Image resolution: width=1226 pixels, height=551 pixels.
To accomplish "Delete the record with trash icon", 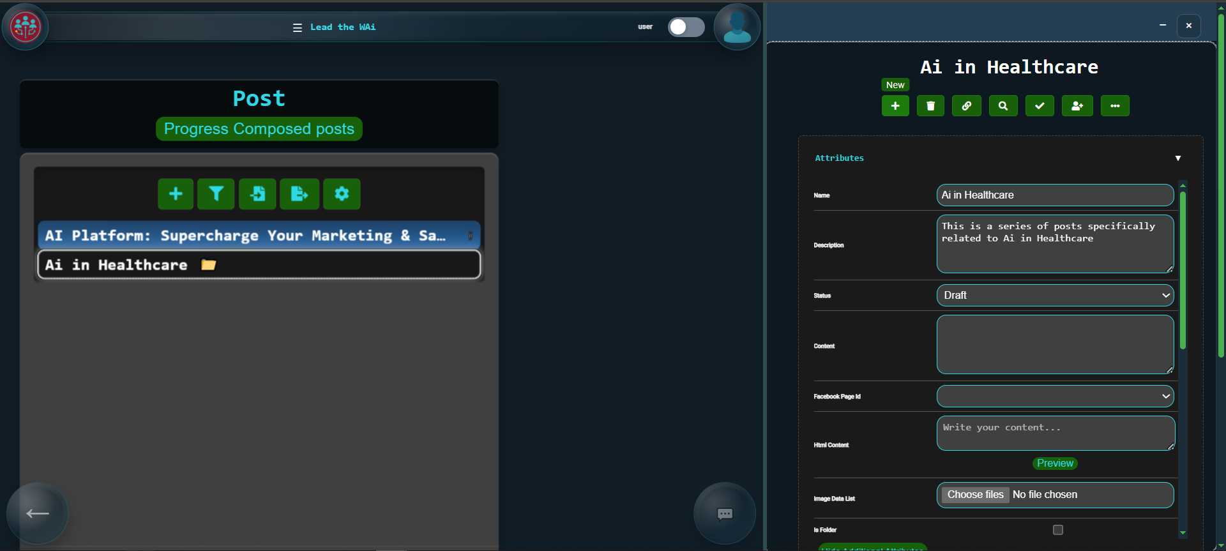I will coord(930,106).
